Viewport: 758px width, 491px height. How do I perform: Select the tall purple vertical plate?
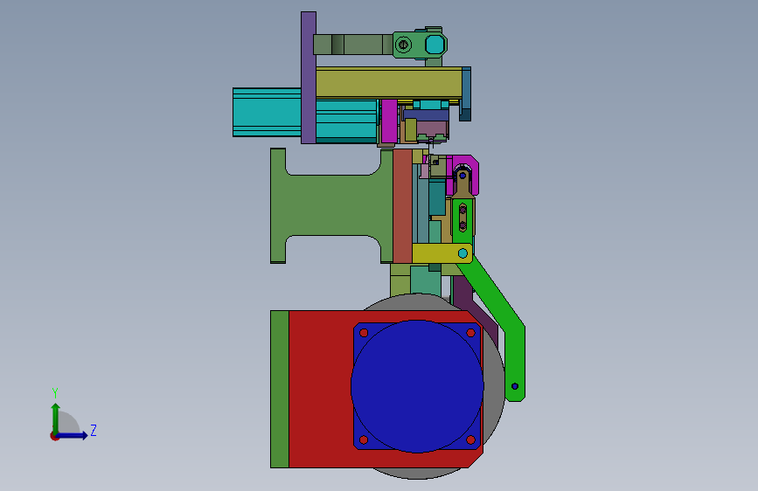309,78
